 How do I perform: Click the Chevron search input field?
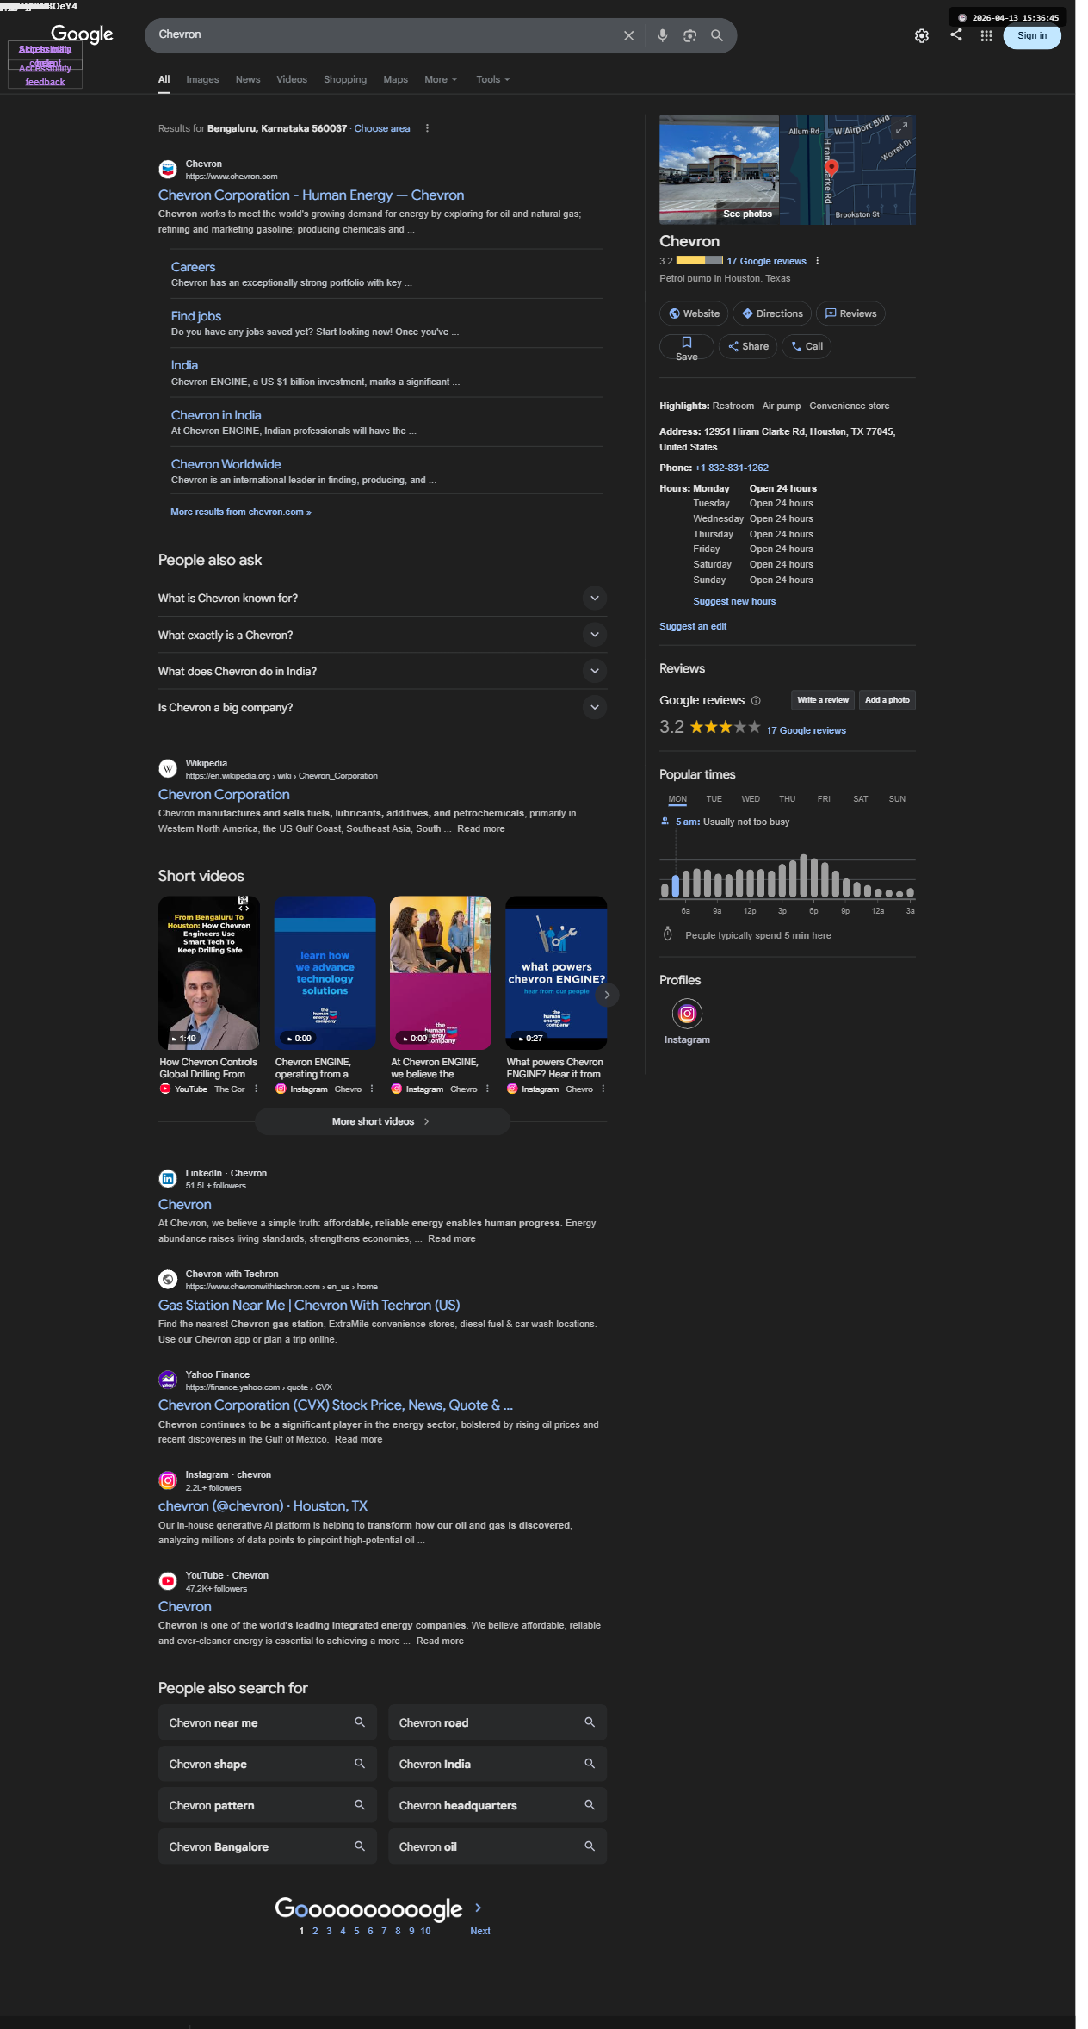[383, 35]
